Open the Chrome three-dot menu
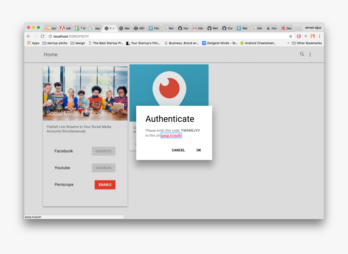Viewport: 348px width, 254px height. tap(320, 36)
